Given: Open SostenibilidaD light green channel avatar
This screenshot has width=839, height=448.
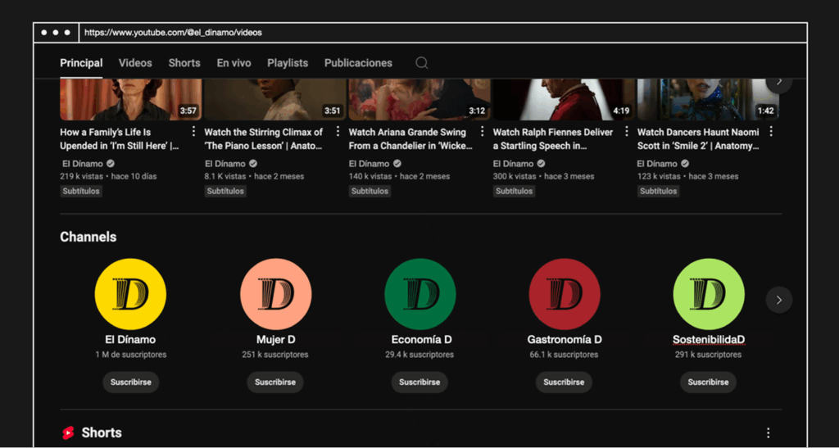Looking at the screenshot, I should [709, 294].
